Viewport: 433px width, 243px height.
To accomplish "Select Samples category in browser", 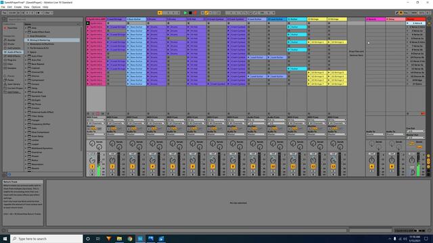I will [x=12, y=67].
